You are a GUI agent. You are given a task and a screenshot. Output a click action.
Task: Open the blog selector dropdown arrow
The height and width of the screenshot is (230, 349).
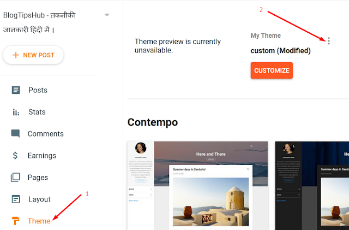pyautogui.click(x=107, y=15)
